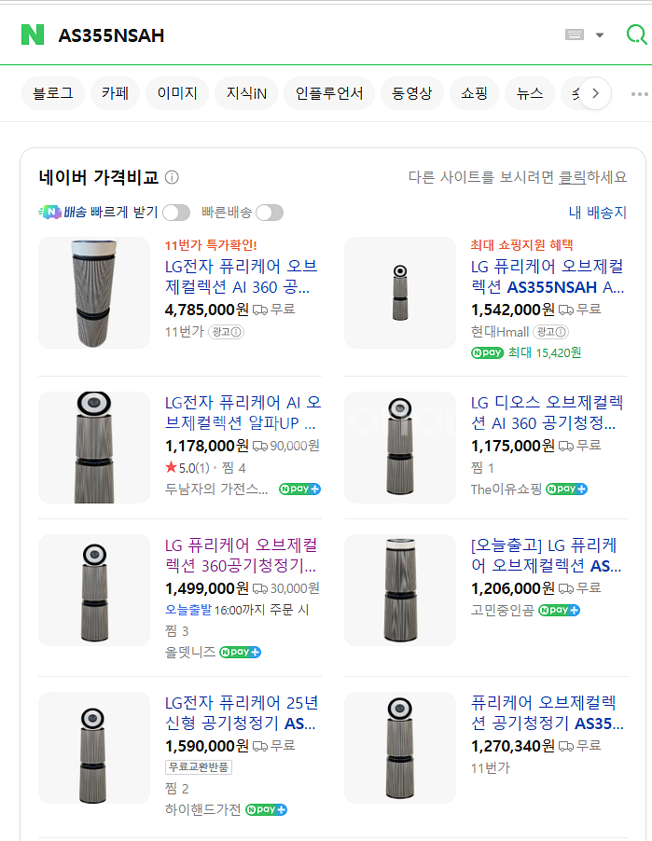Open the 무료교환반품 badge on 하이핸드가전 listing
This screenshot has height=841, width=652.
click(199, 767)
